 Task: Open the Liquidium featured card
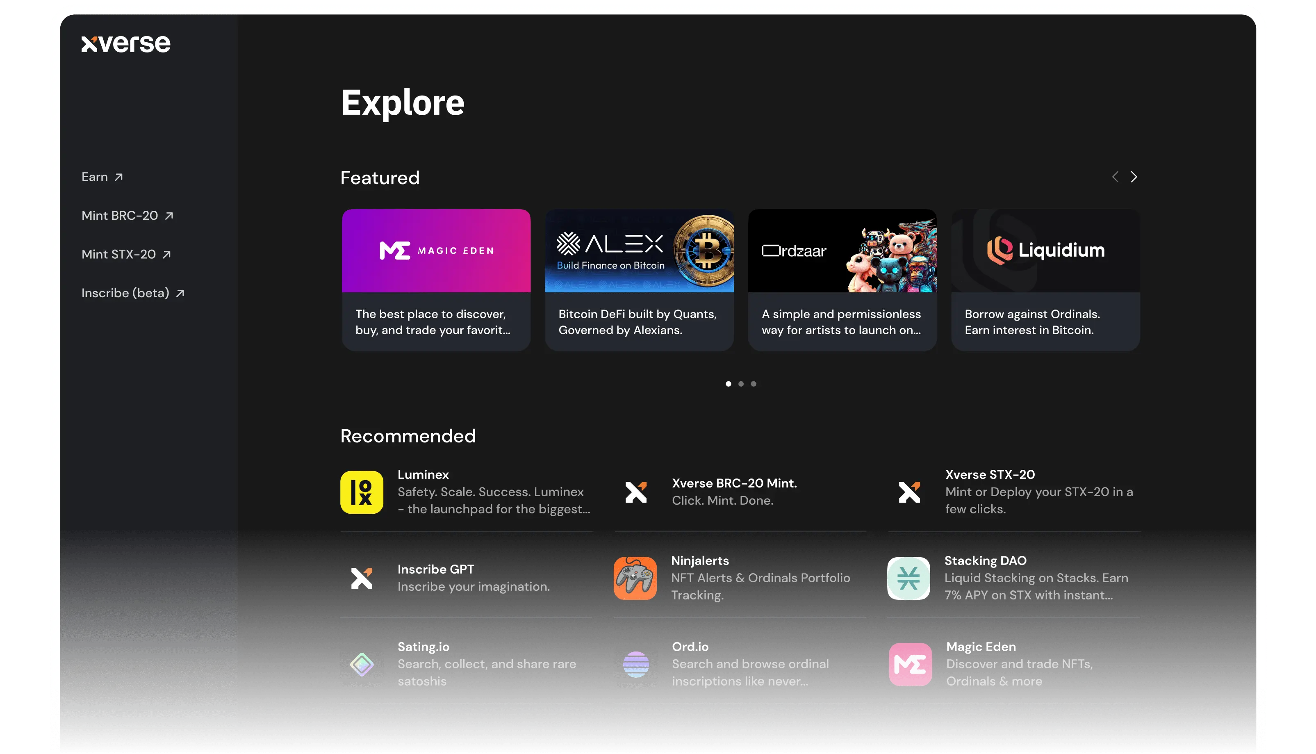point(1045,280)
